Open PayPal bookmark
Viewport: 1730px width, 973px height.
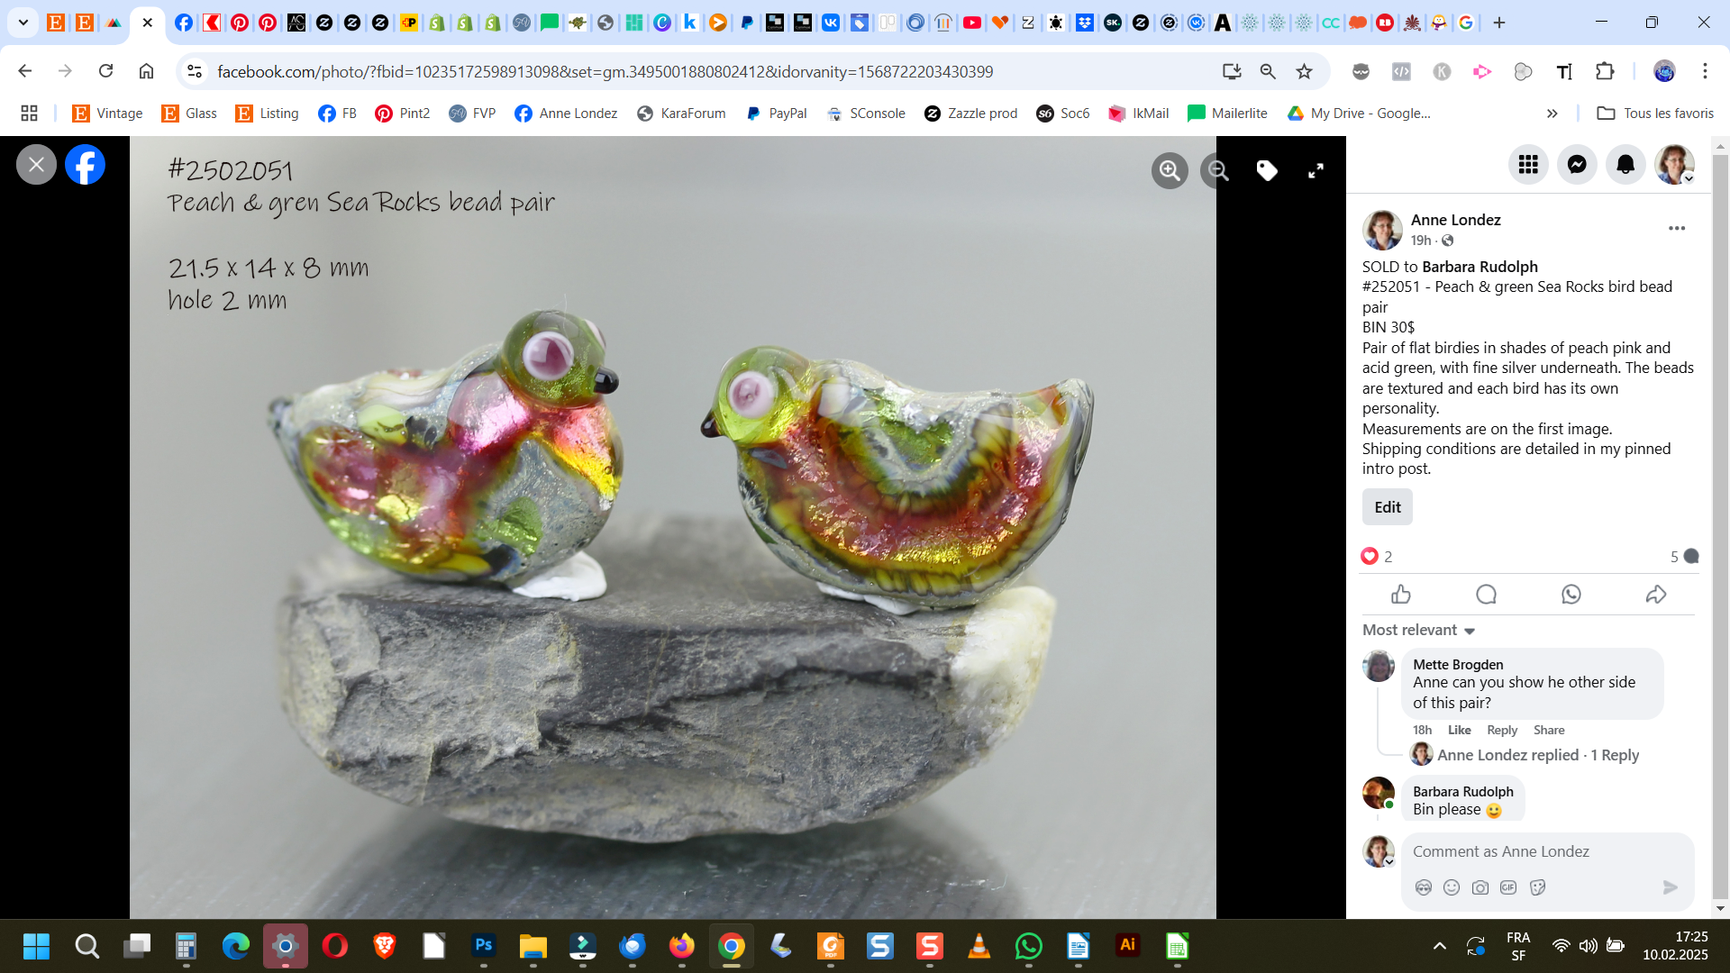point(776,114)
